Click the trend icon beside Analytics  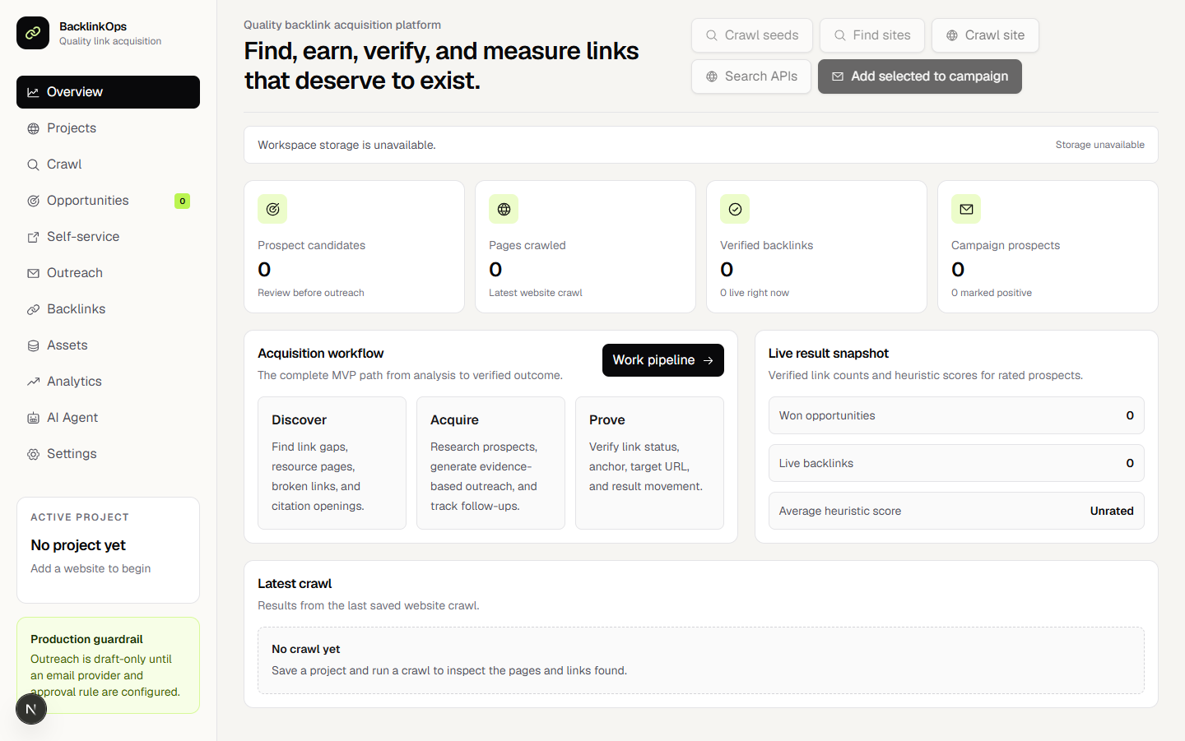pyautogui.click(x=33, y=382)
